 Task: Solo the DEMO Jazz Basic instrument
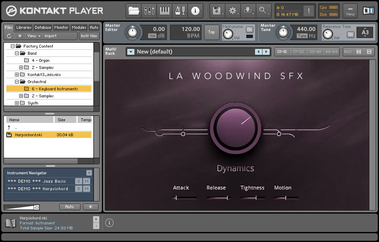click(78, 181)
